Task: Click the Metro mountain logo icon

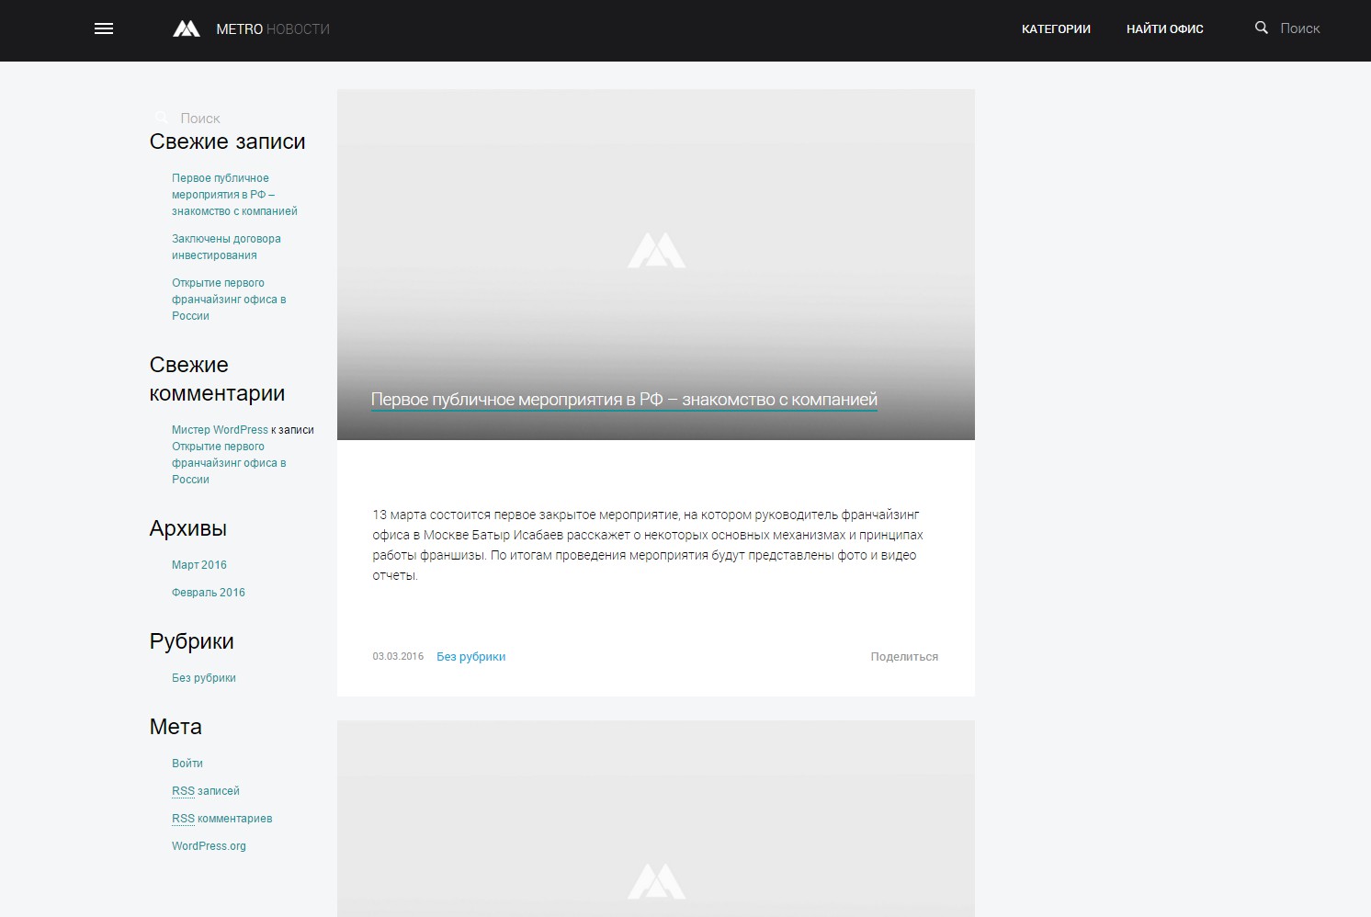Action: click(x=187, y=28)
